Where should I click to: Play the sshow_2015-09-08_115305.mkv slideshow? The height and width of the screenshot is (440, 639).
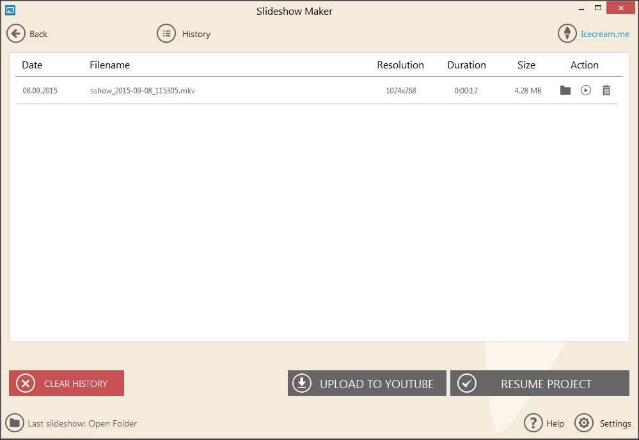586,90
